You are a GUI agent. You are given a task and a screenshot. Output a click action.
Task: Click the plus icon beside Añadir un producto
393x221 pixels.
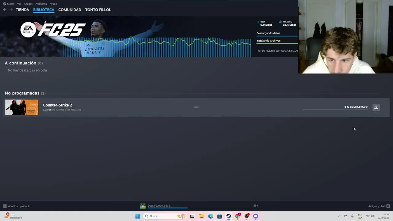coord(5,206)
